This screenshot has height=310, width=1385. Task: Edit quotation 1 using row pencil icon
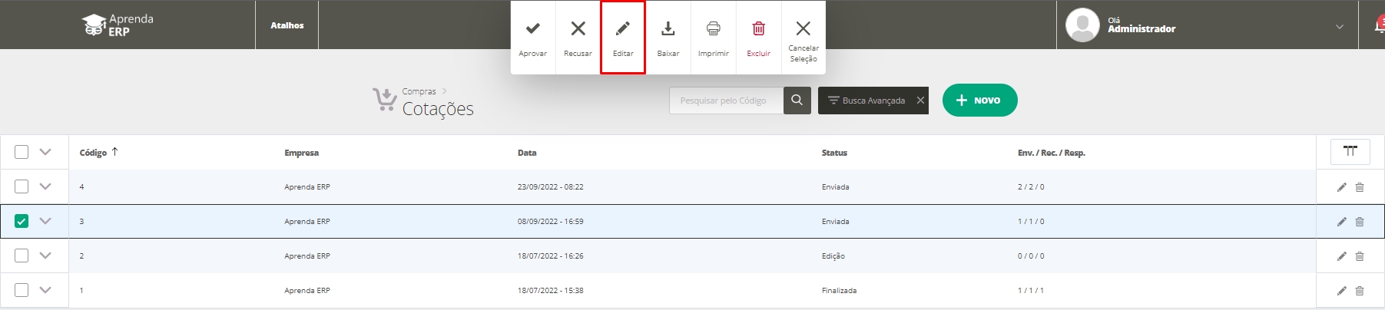click(1341, 291)
